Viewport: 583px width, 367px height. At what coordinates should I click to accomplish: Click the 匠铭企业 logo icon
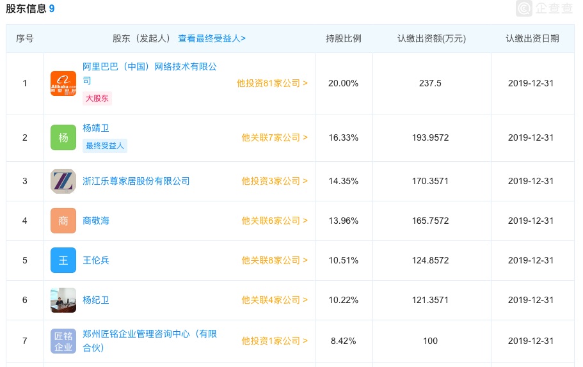63,341
